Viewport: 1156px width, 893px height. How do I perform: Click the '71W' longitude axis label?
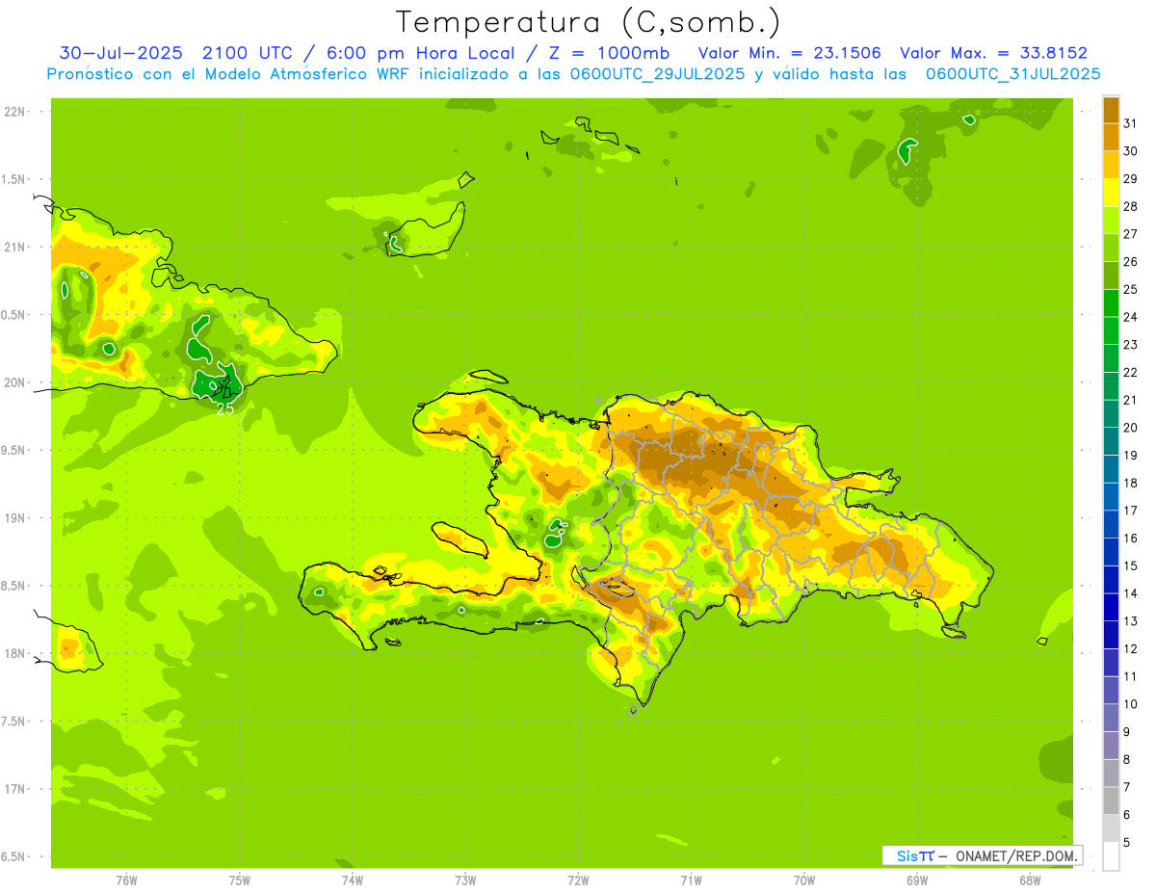[x=692, y=880]
